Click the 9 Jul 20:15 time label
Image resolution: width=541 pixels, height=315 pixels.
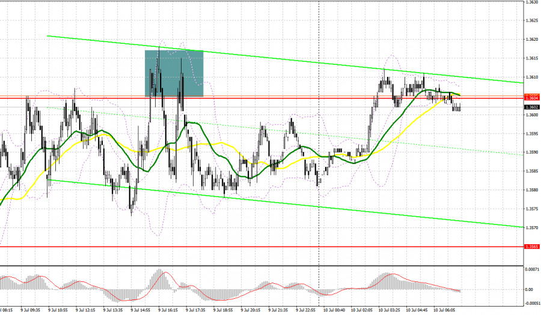(x=251, y=310)
